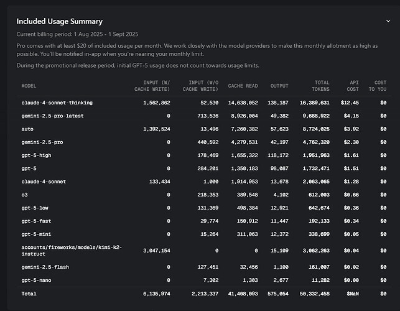Click the $0.66 API cost value
This screenshot has height=311, width=400.
pyautogui.click(x=351, y=195)
